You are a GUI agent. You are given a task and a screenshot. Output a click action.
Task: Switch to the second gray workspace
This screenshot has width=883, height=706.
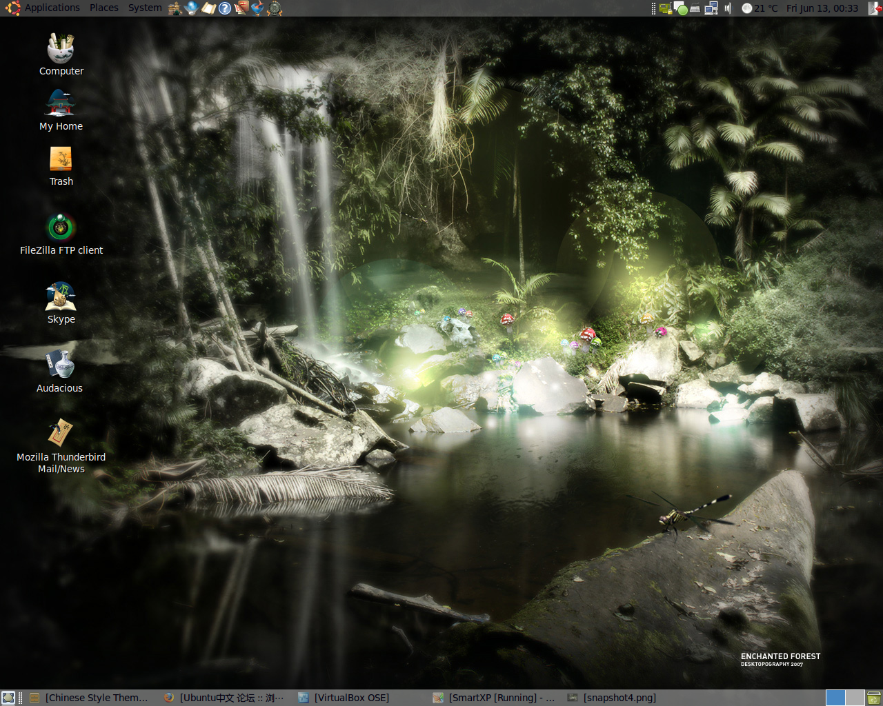coord(855,698)
